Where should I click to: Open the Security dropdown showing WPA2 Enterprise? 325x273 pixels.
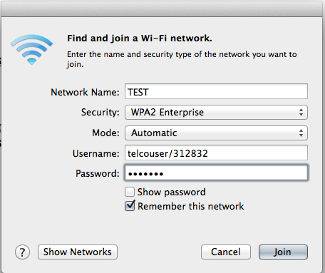tap(216, 112)
